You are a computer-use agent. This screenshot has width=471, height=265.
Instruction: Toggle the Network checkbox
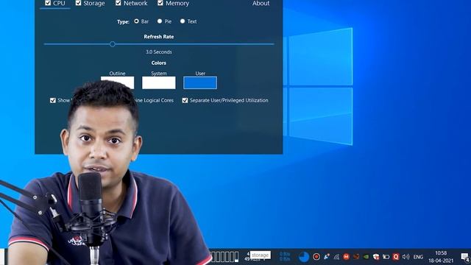click(x=118, y=3)
